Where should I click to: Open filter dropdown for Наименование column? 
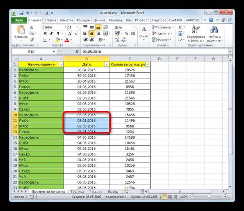pos(61,64)
